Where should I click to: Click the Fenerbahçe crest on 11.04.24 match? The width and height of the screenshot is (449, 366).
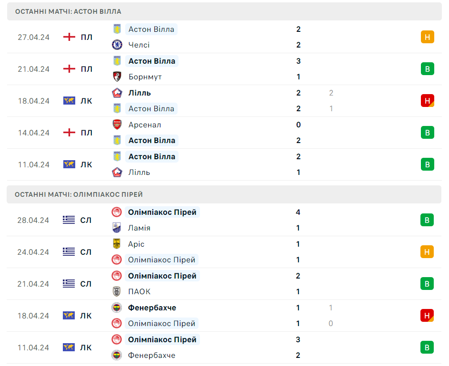click(x=117, y=355)
